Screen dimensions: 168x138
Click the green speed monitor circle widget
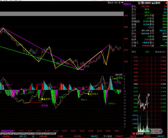pos(148,130)
